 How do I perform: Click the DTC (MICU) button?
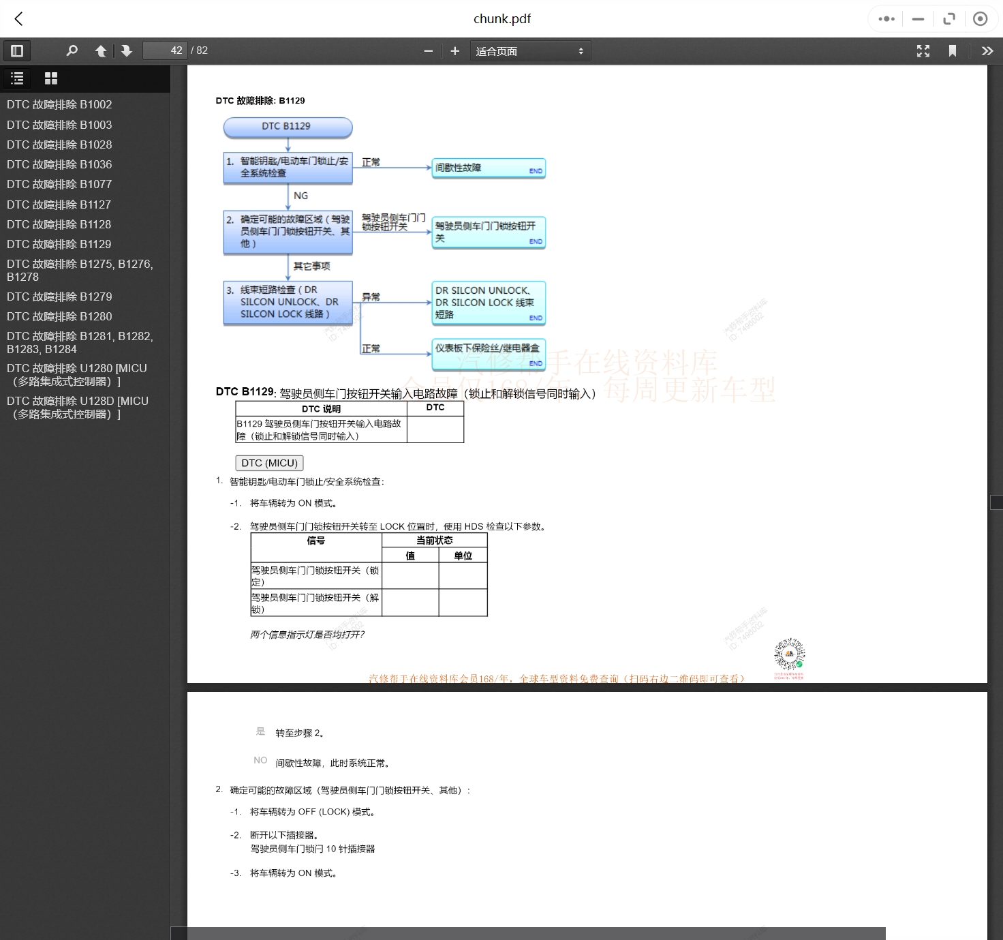point(269,463)
